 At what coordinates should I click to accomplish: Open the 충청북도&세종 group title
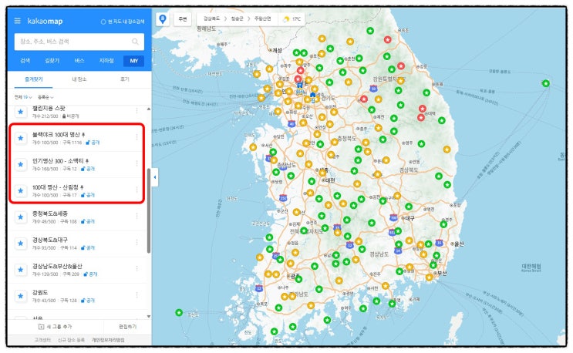tap(49, 213)
